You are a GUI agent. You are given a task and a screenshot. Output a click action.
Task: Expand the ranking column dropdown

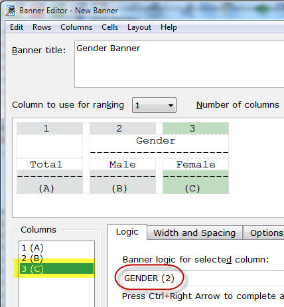pyautogui.click(x=154, y=105)
